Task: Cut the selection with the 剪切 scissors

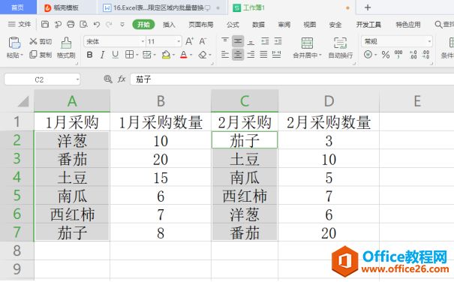Action: tap(41, 41)
